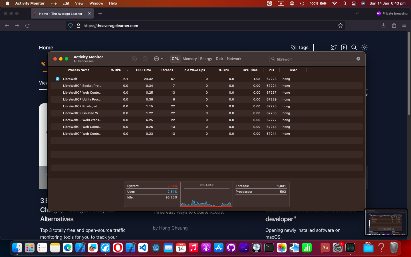Open the website's search icon
Screen dimensions: 411x257
click(x=354, y=47)
